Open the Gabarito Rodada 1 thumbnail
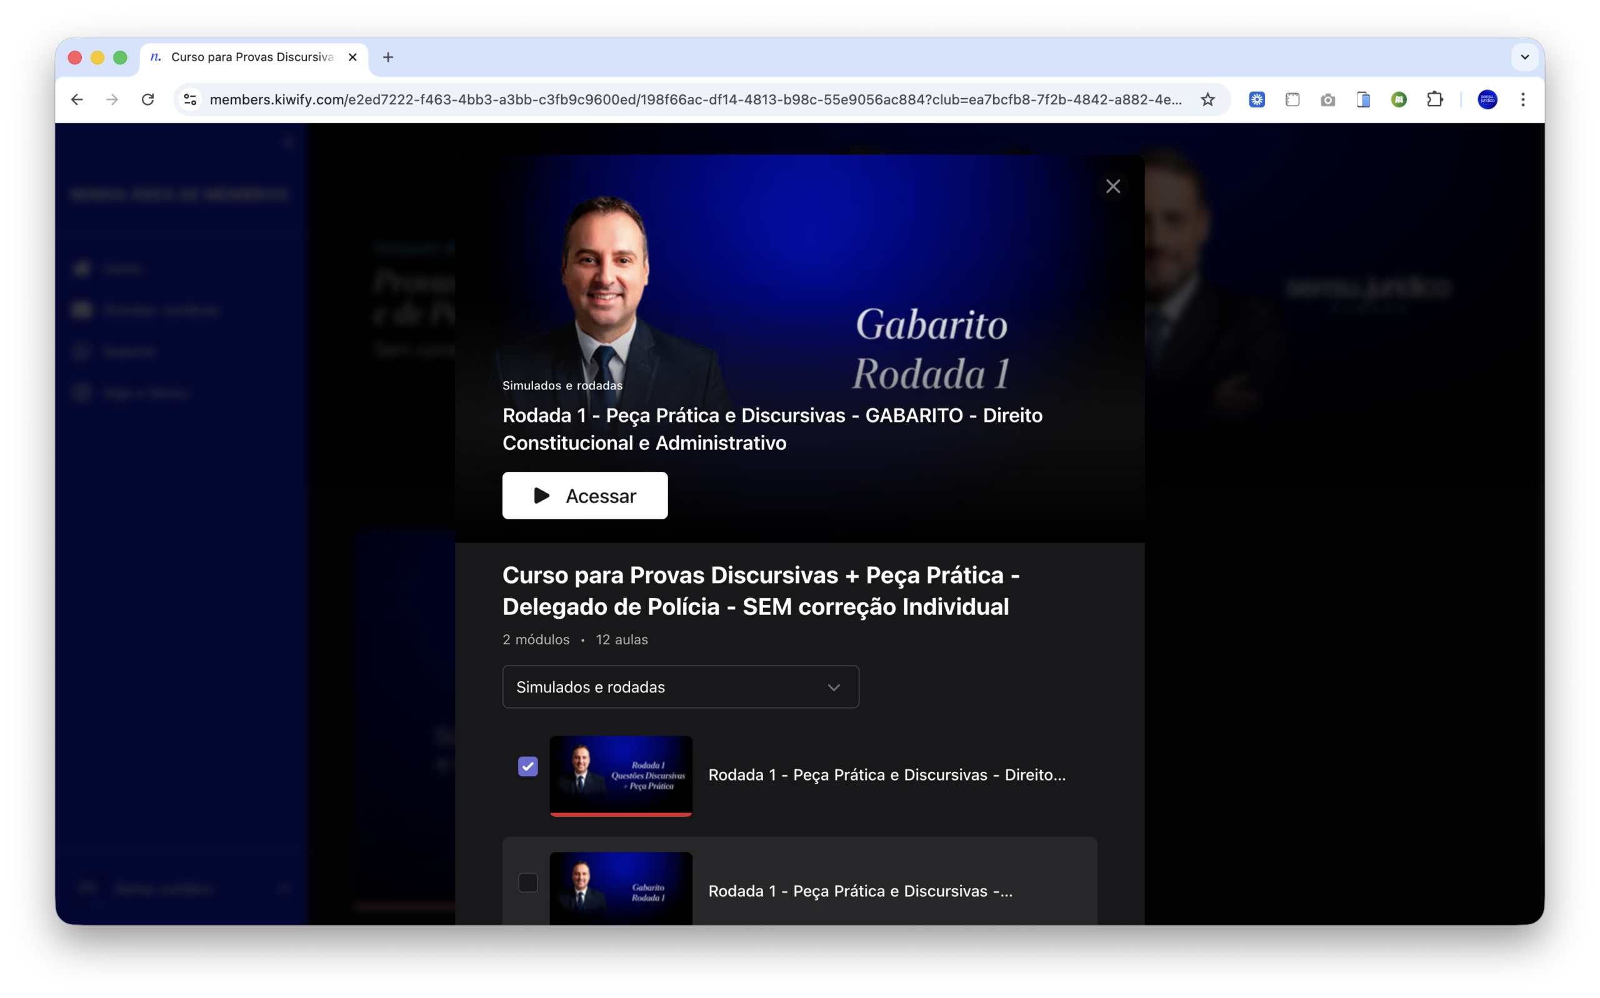Viewport: 1600px width, 998px height. tap(621, 889)
